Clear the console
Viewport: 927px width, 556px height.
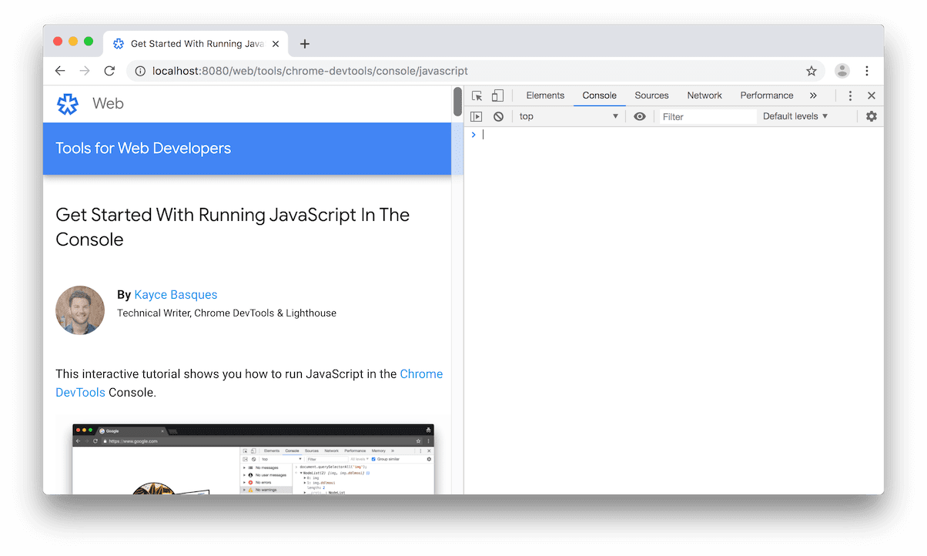499,116
